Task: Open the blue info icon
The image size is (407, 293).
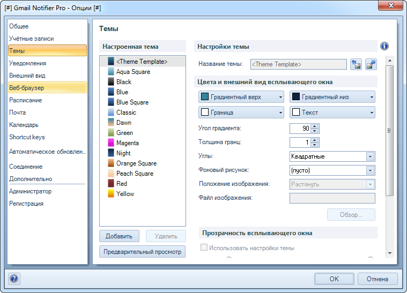Action: point(384,46)
